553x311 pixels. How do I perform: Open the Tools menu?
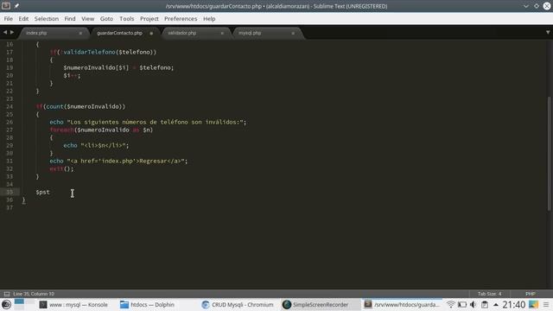(x=127, y=19)
